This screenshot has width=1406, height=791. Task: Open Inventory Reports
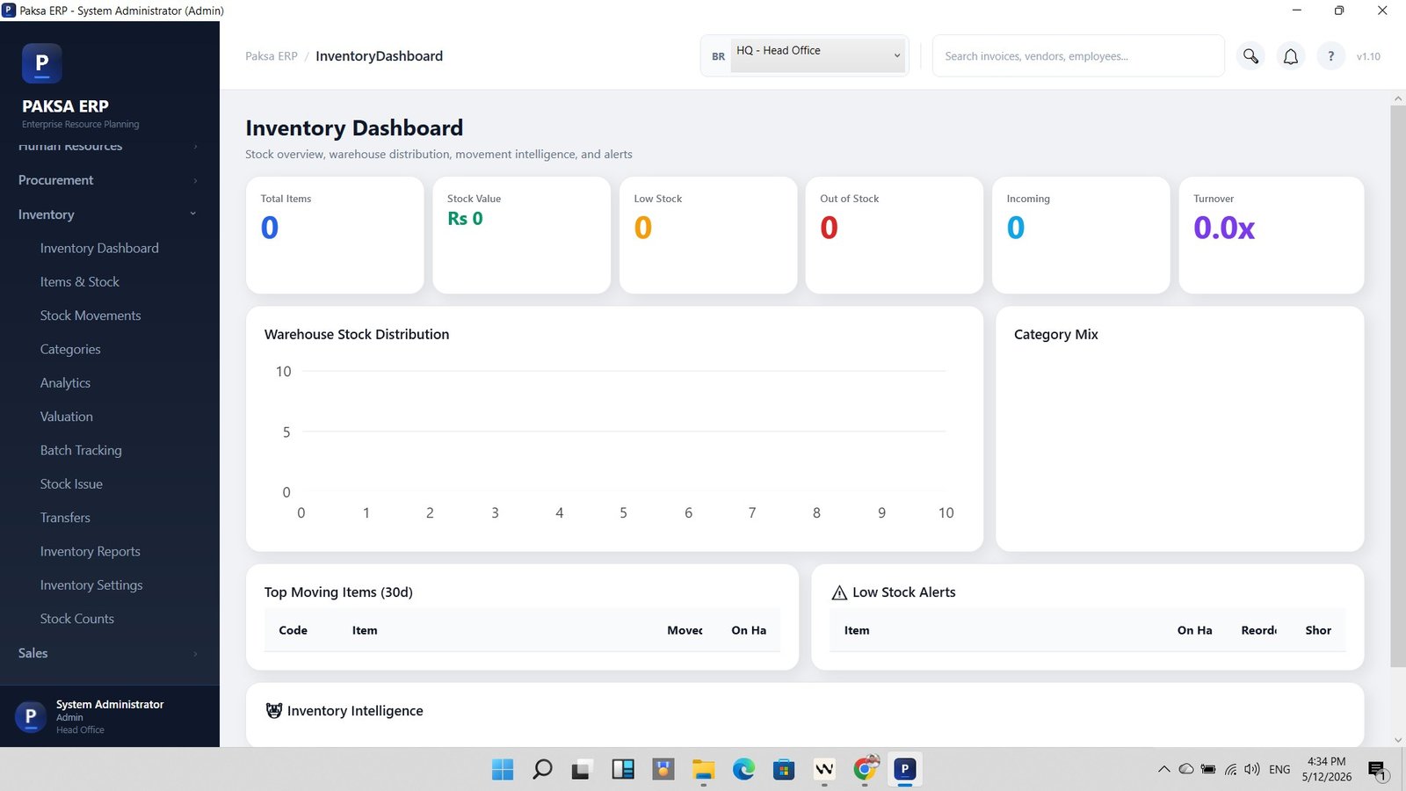[90, 552]
